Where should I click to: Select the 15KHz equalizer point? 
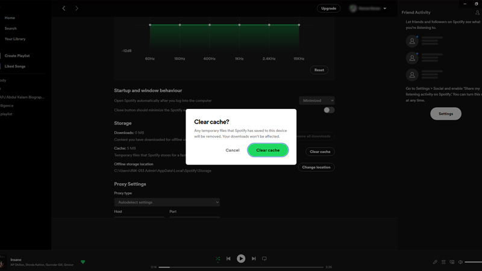pos(299,25)
